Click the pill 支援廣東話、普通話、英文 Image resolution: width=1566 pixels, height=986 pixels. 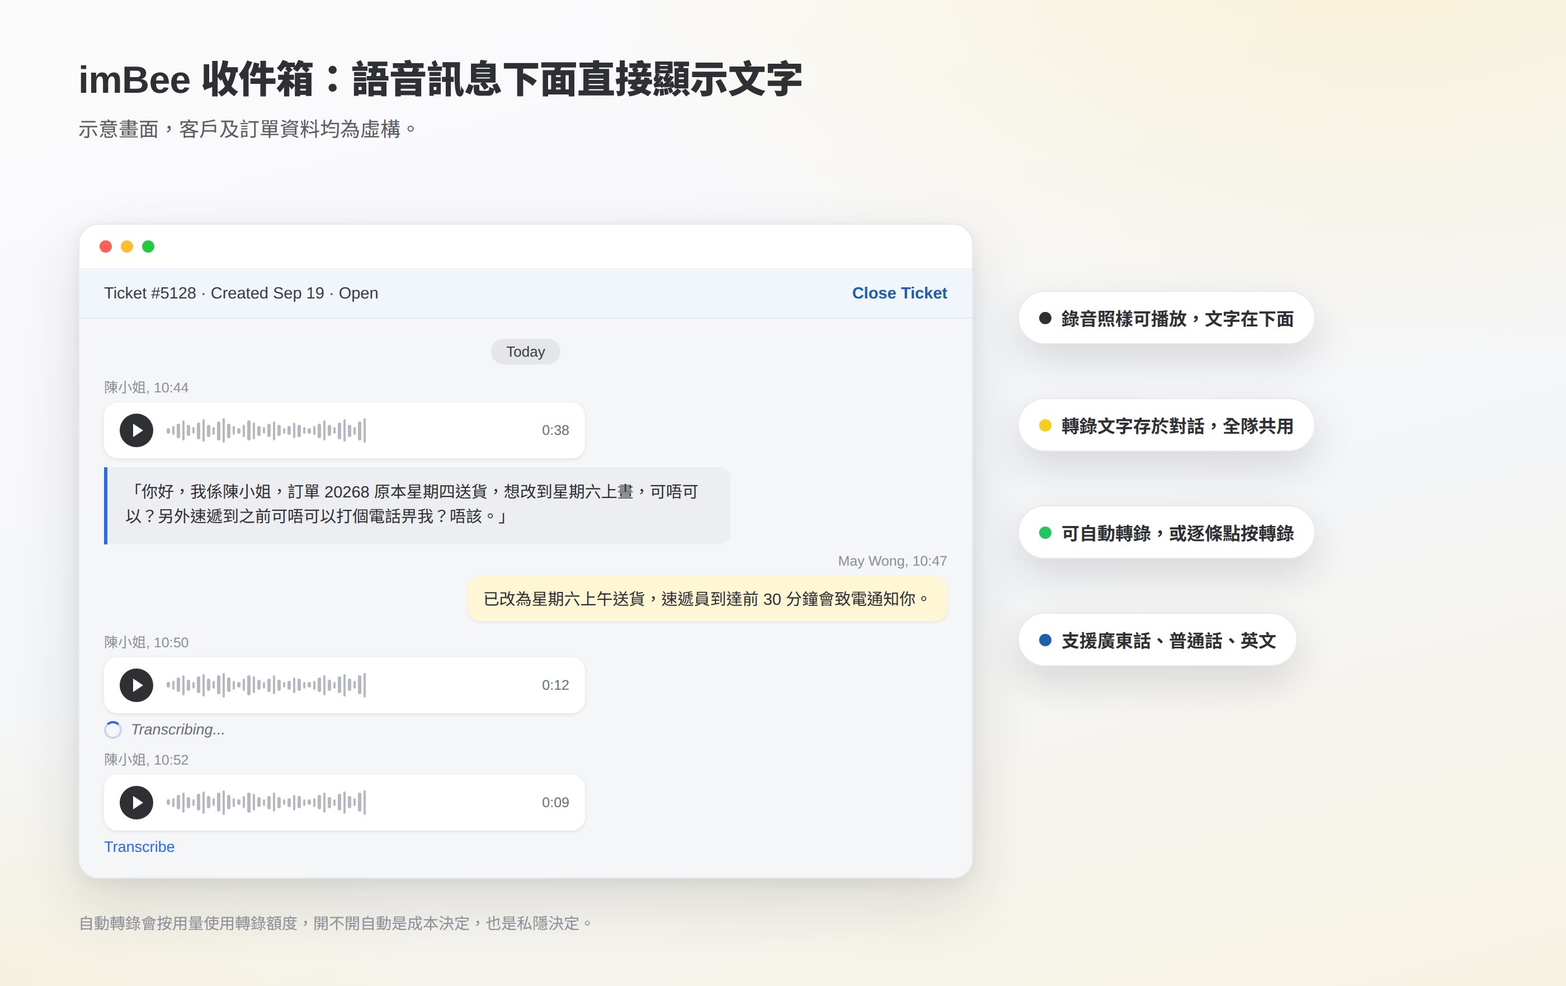[x=1157, y=639]
